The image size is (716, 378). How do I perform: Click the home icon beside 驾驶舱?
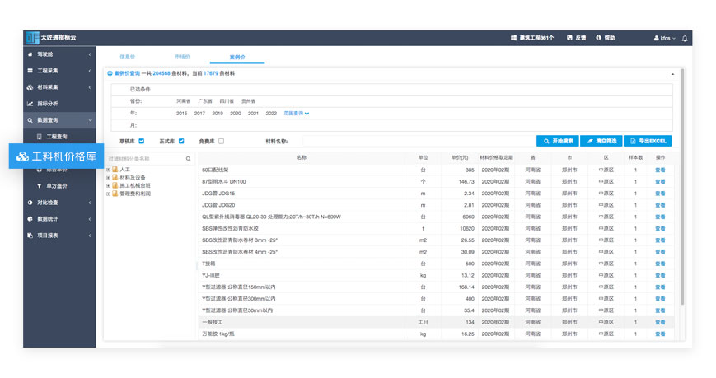pyautogui.click(x=30, y=54)
